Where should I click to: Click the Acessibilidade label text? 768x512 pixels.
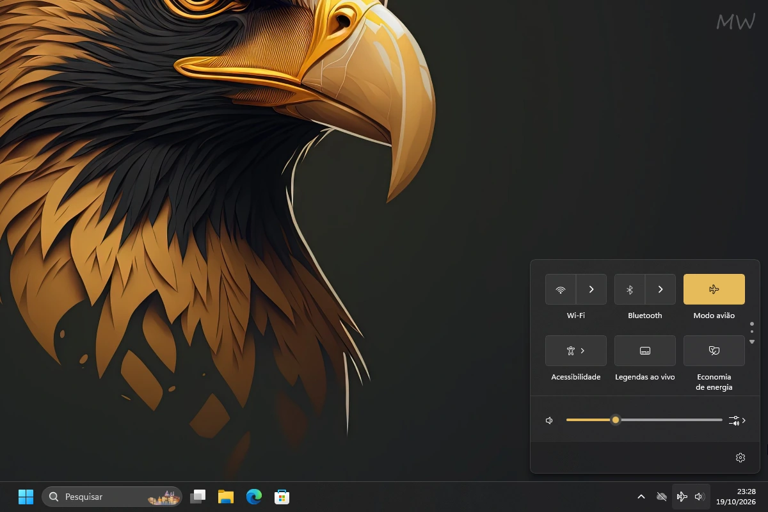(x=576, y=377)
